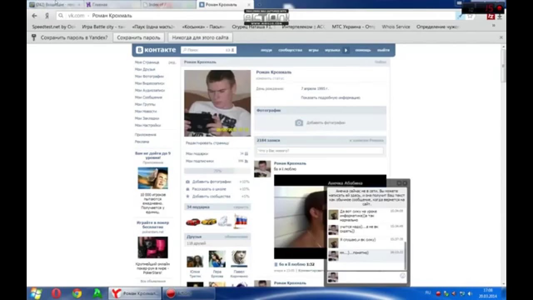The width and height of the screenshot is (533, 300).
Task: Open Мои Сообщения in left sidebar
Action: pyautogui.click(x=148, y=97)
